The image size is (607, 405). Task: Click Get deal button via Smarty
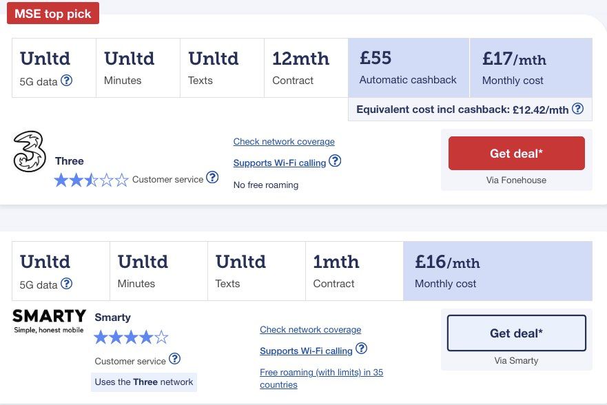click(517, 333)
